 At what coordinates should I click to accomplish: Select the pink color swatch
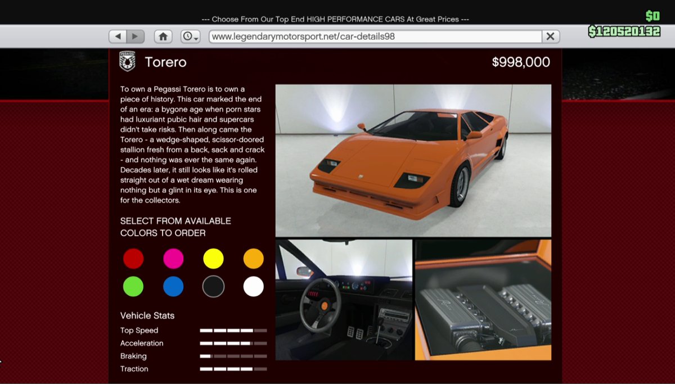173,259
